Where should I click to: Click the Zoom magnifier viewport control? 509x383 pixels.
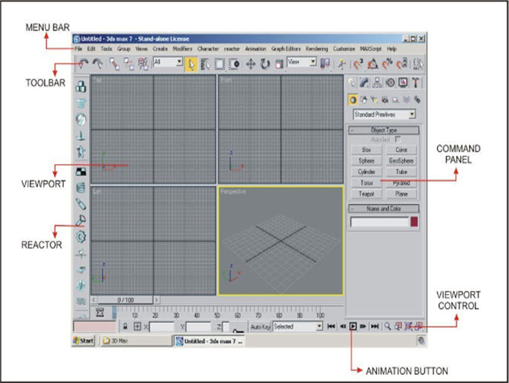pyautogui.click(x=387, y=327)
